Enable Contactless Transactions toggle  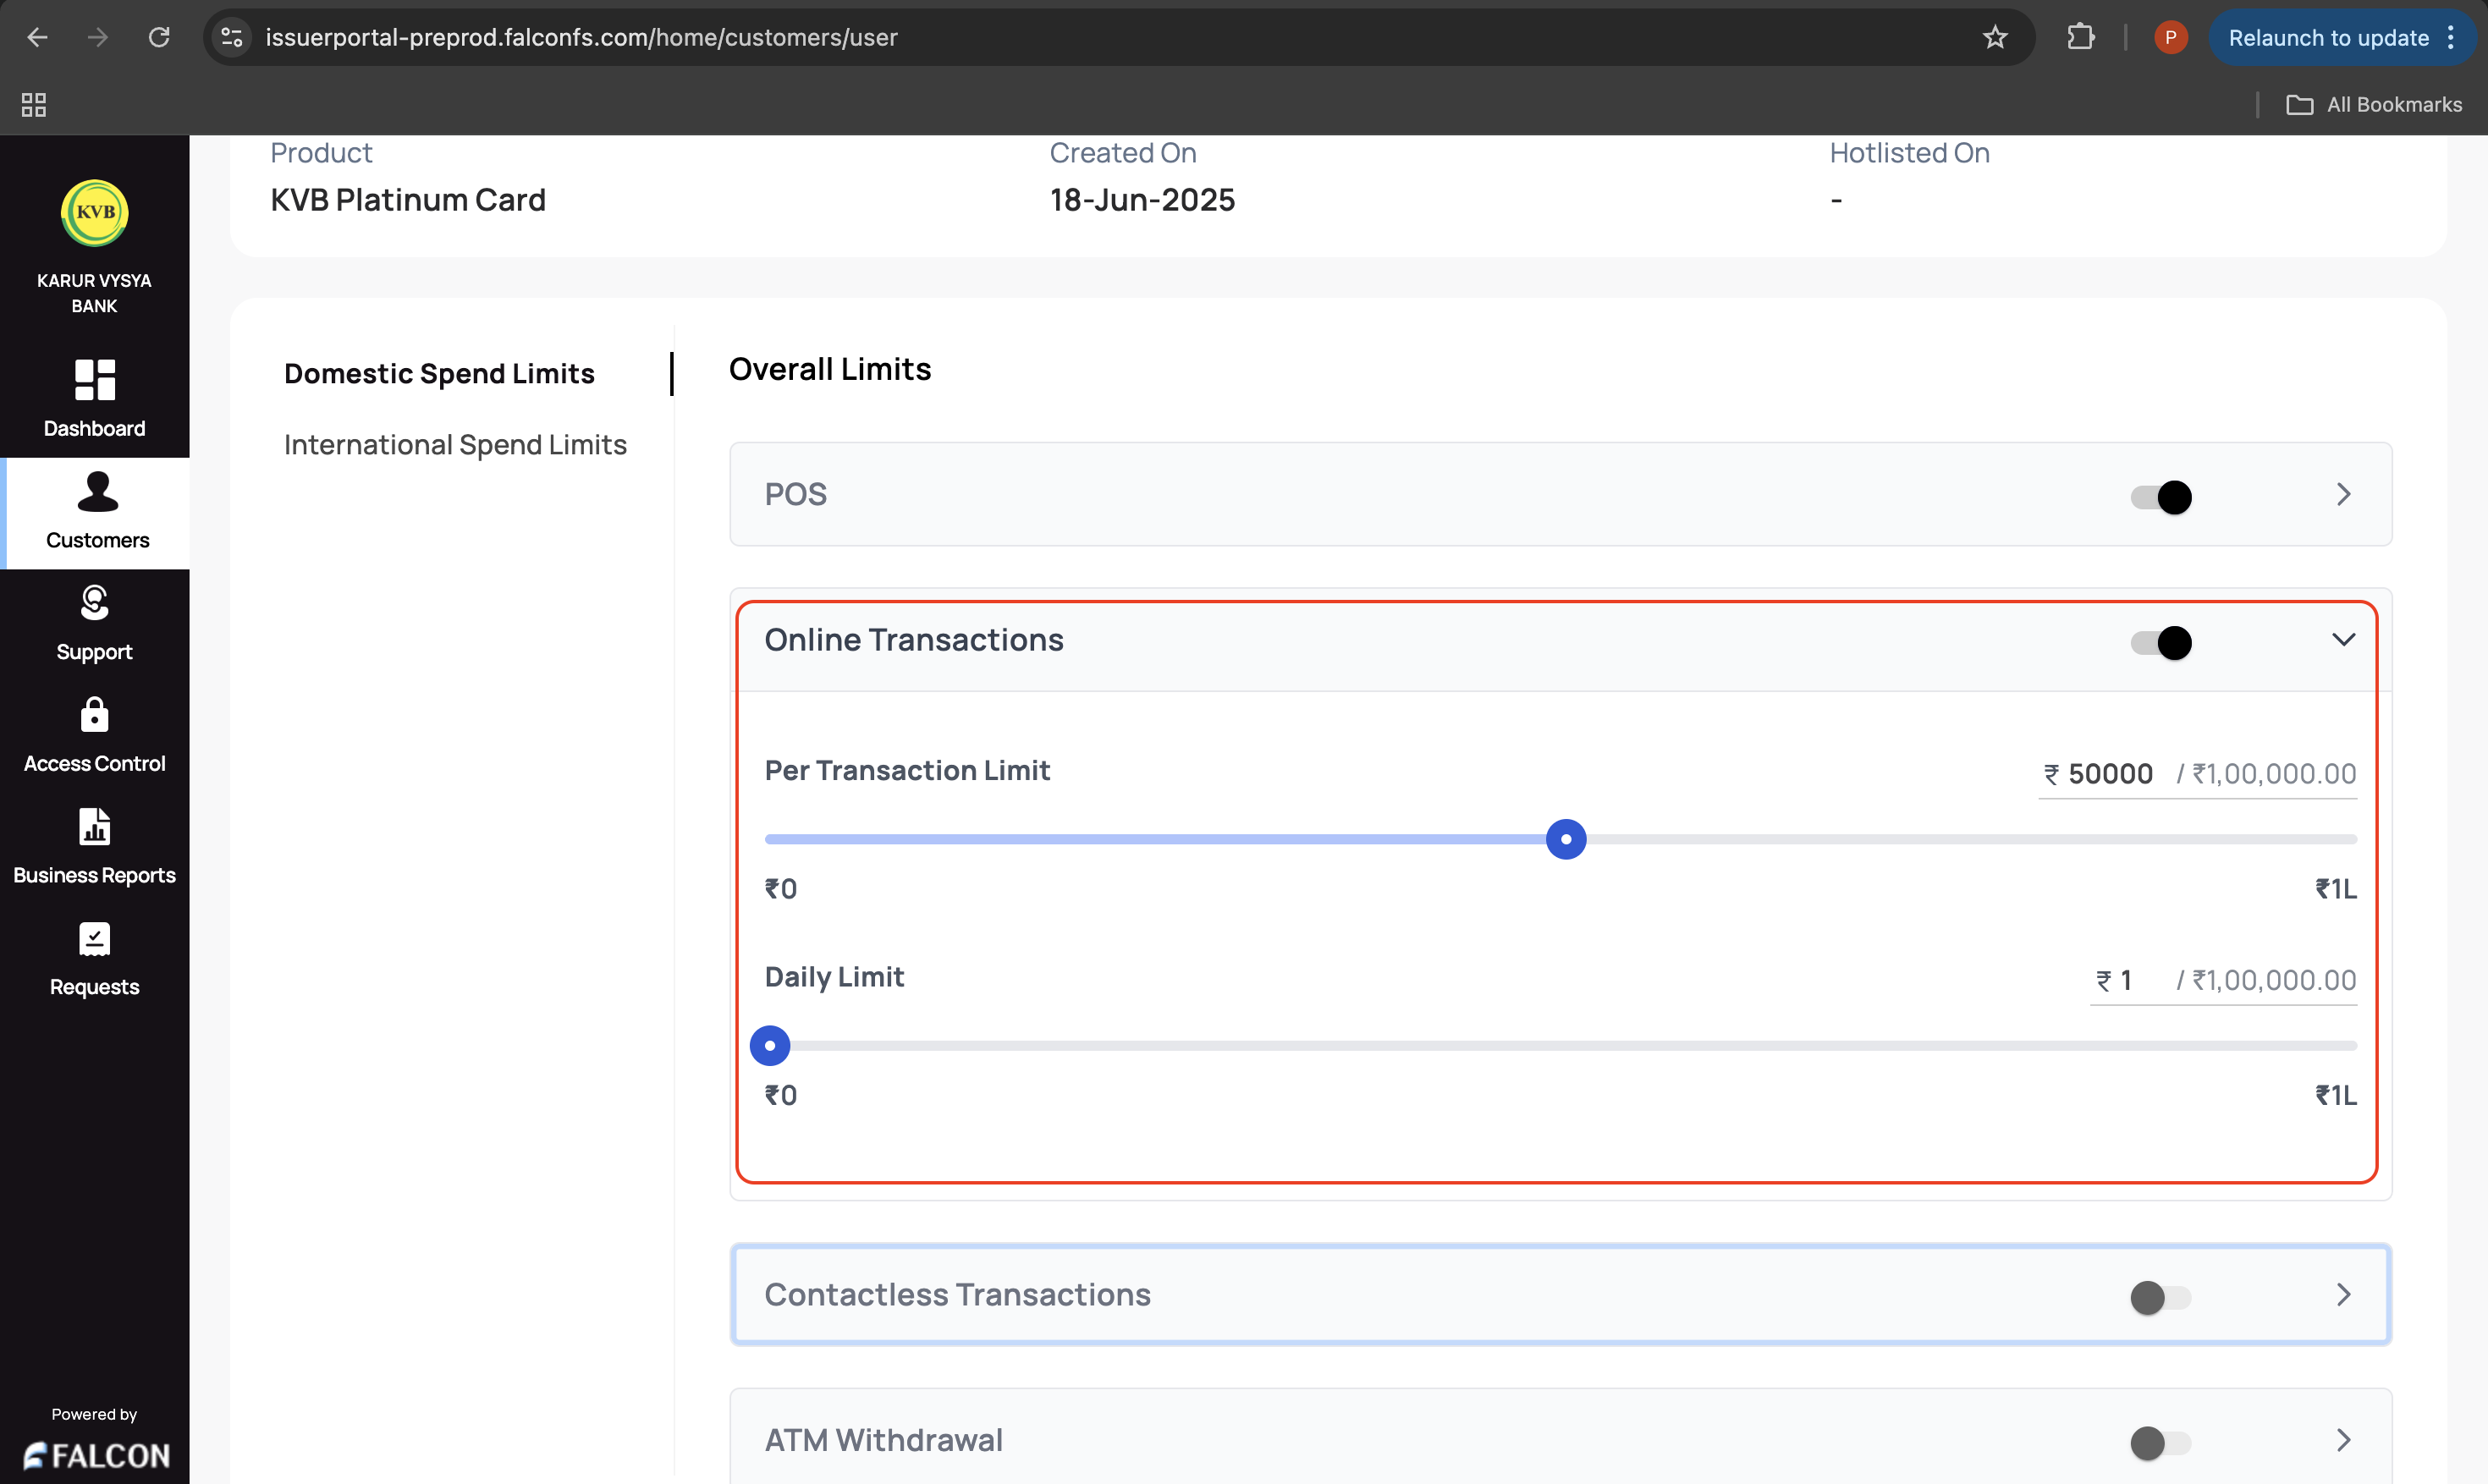coord(2161,1297)
